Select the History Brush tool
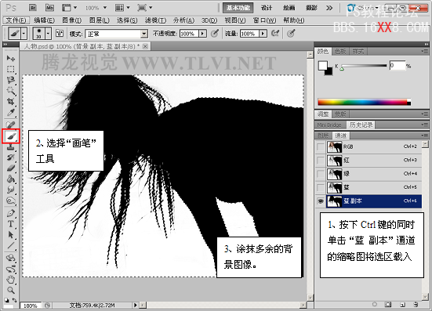 pos(11,157)
